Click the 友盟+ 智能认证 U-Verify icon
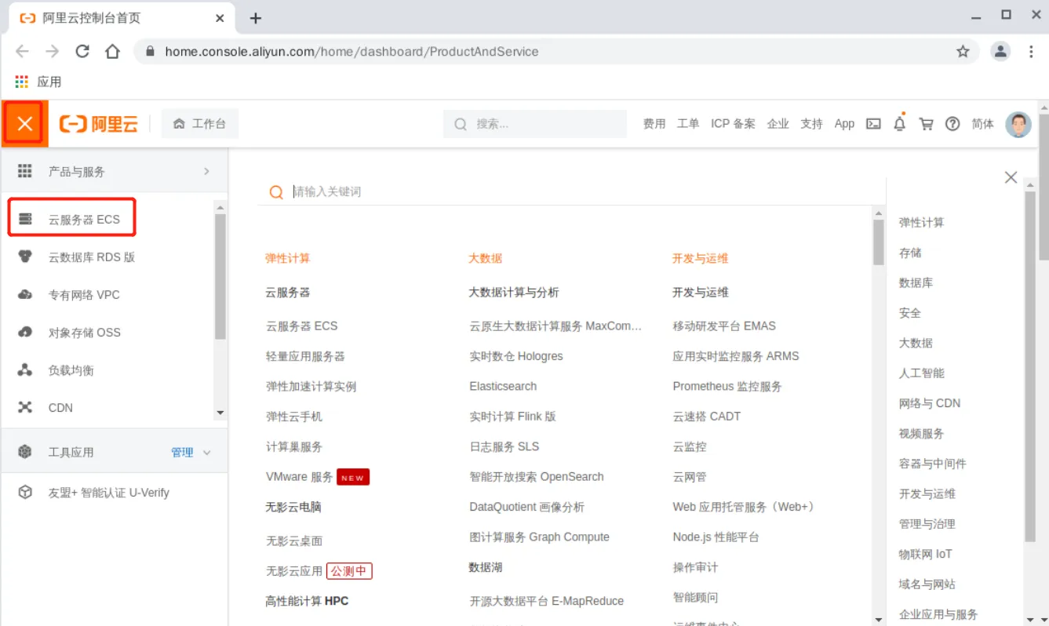Viewport: 1049px width, 626px height. [x=25, y=493]
